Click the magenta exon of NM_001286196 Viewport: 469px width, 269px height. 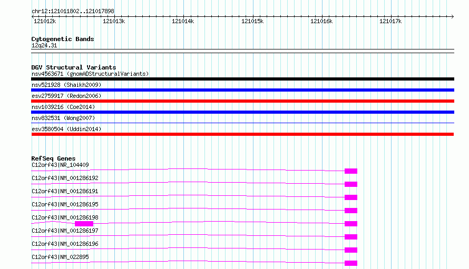[351, 250]
